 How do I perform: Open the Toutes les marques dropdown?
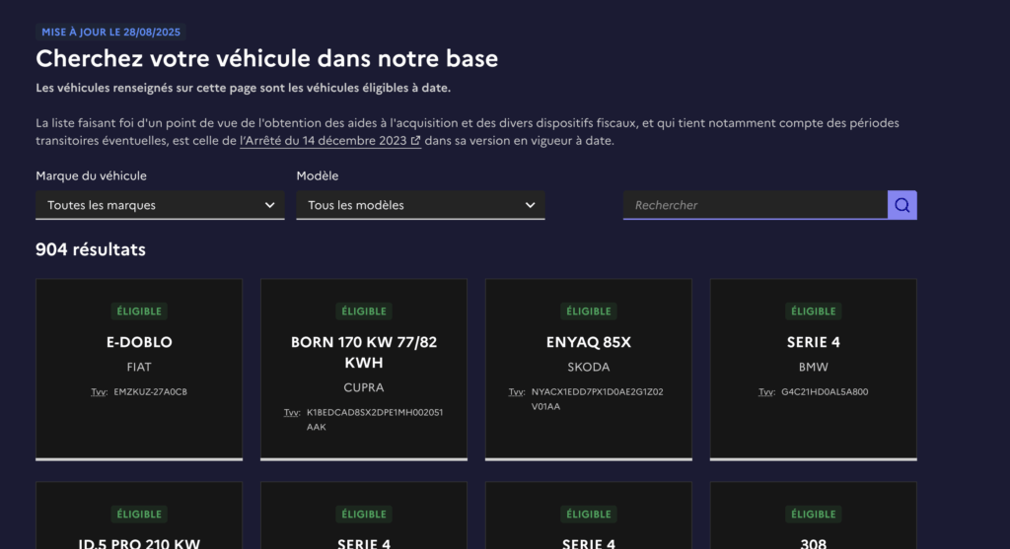pyautogui.click(x=160, y=205)
